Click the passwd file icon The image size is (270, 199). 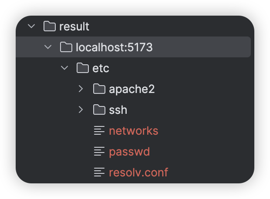pos(99,151)
